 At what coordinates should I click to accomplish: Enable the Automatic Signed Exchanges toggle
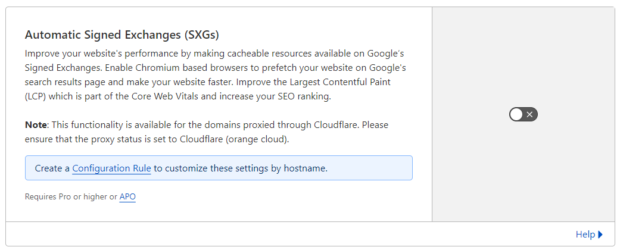[524, 114]
